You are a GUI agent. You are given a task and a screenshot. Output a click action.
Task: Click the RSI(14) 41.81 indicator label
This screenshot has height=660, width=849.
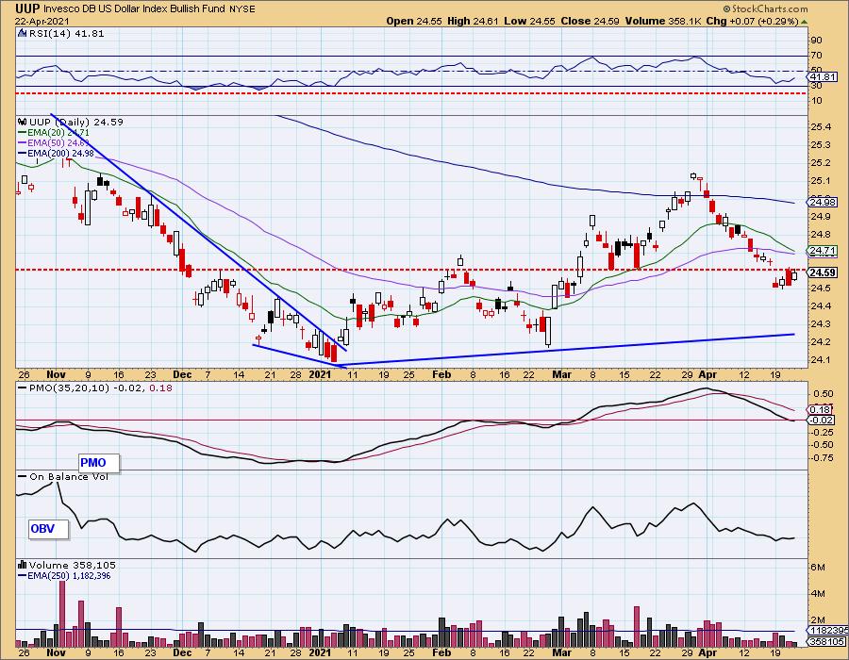pyautogui.click(x=66, y=33)
